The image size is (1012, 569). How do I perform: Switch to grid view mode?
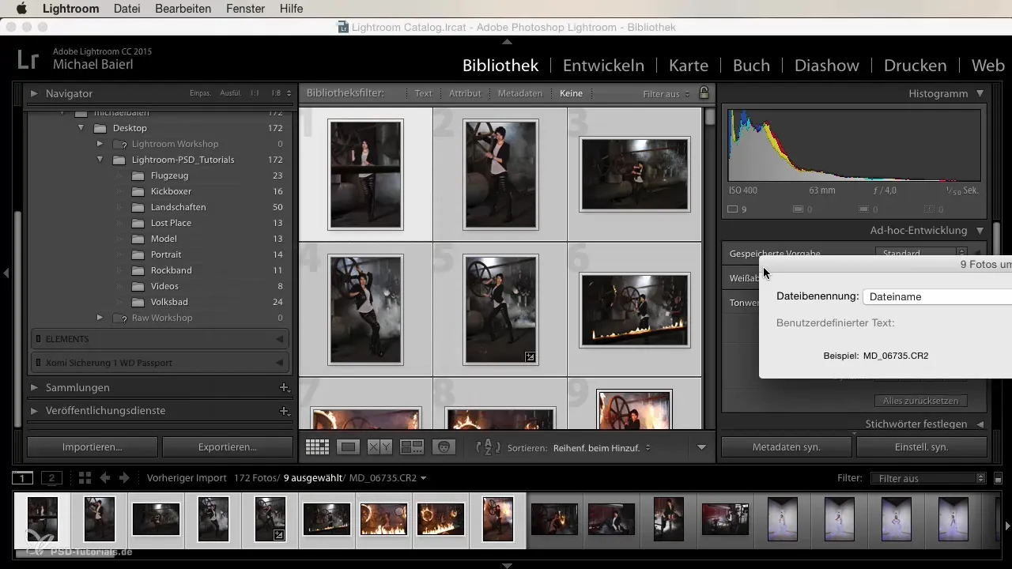(317, 447)
